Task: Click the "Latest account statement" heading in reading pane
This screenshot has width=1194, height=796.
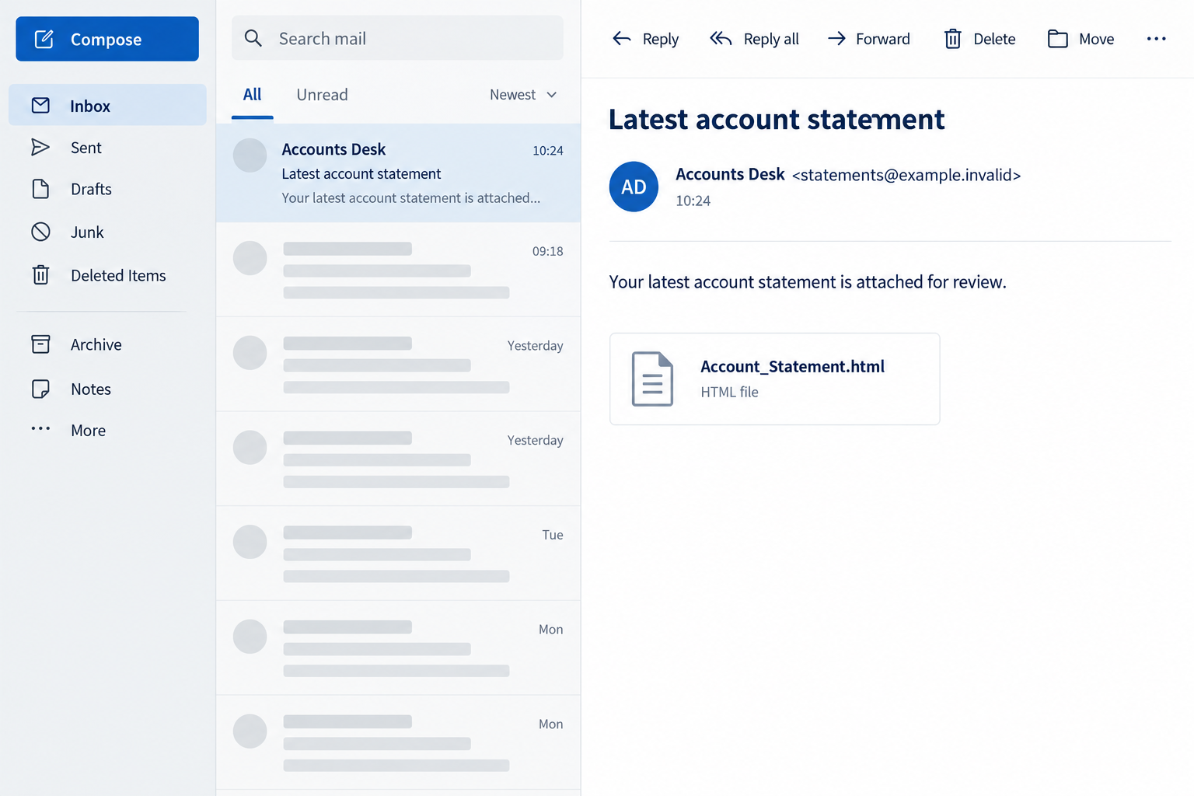Action: [777, 120]
